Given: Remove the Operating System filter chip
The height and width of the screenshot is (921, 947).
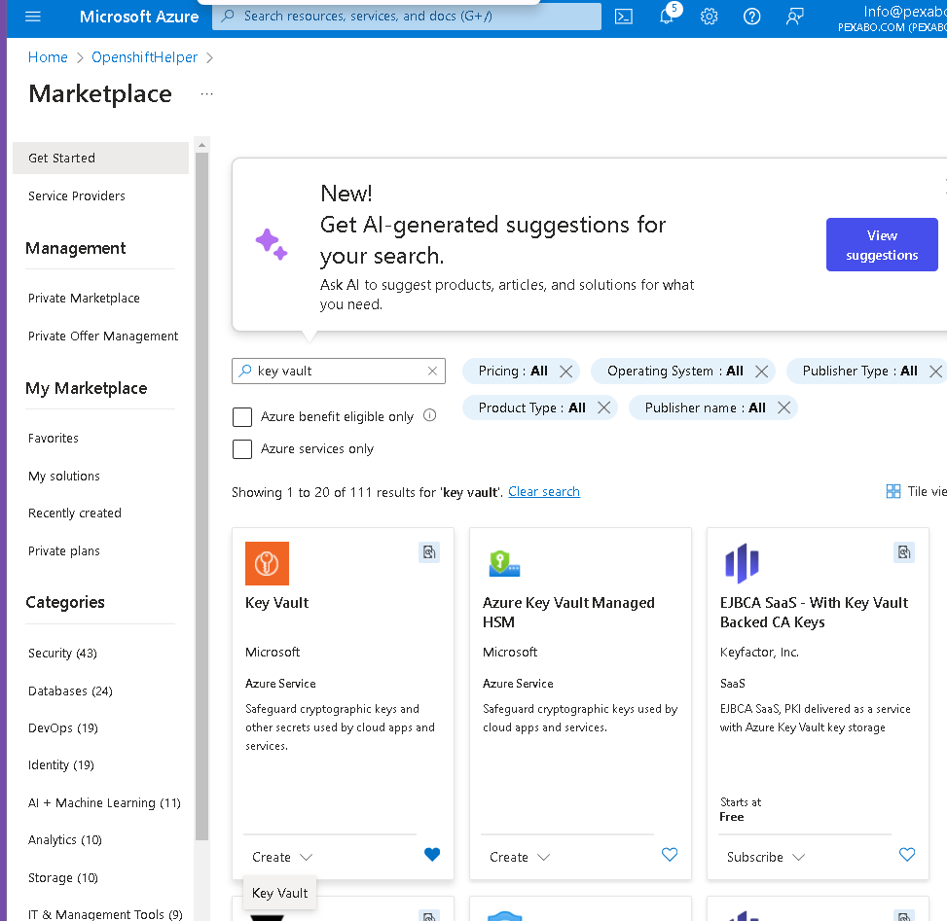Looking at the screenshot, I should click(x=761, y=372).
